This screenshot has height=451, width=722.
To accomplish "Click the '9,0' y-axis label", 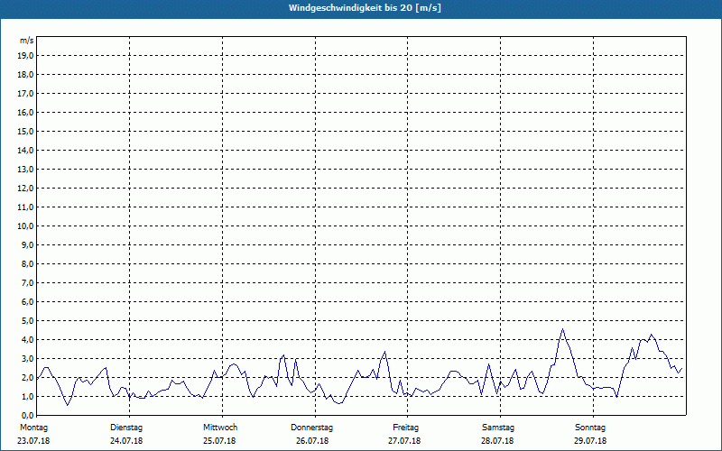I will click(26, 244).
